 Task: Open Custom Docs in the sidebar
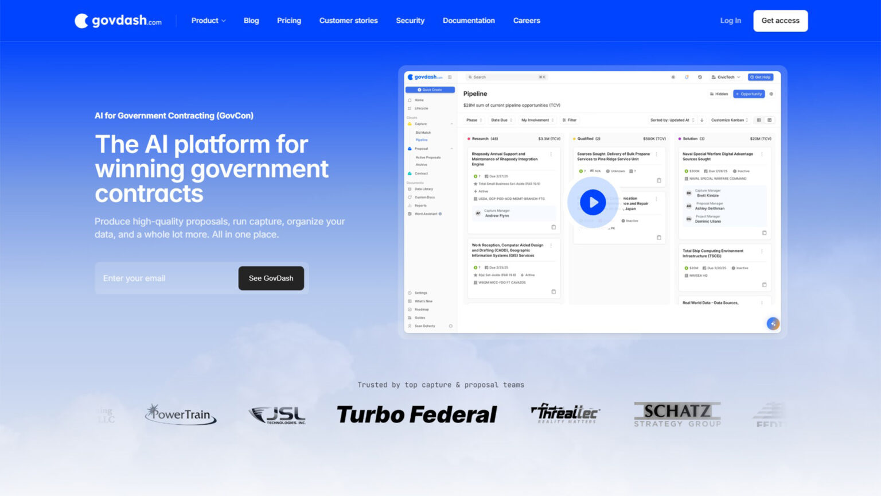(x=424, y=197)
